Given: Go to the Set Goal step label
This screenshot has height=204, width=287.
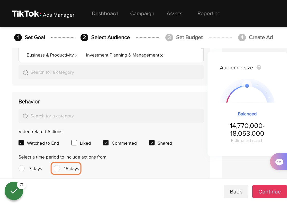Looking at the screenshot, I should pyautogui.click(x=35, y=38).
